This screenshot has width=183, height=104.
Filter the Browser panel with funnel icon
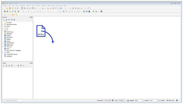coord(9,20)
